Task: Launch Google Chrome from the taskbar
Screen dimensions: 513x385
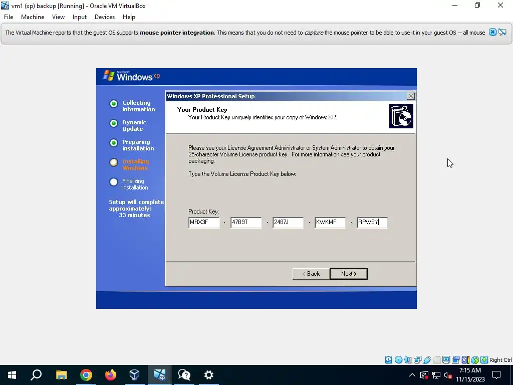Action: click(86, 375)
